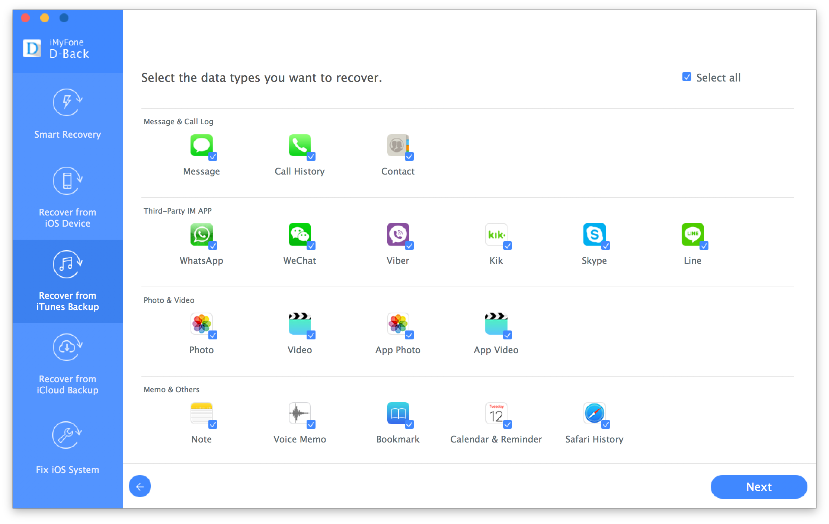Select the WeChat icon

pos(300,234)
